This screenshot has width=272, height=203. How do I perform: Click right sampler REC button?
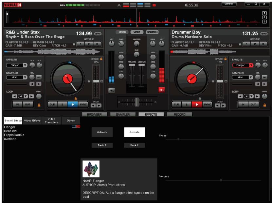[264, 77]
